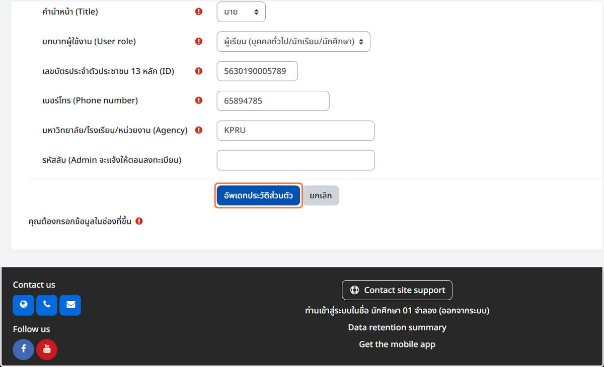Screen dimensions: 604x367
Task: Click required icon in the form footnote
Action: click(139, 221)
